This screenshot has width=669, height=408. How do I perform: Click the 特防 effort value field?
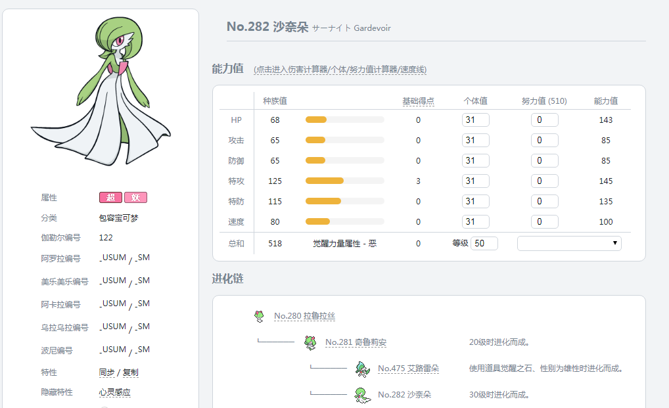(544, 201)
